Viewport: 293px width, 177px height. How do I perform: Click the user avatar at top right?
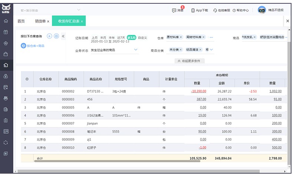262,10
